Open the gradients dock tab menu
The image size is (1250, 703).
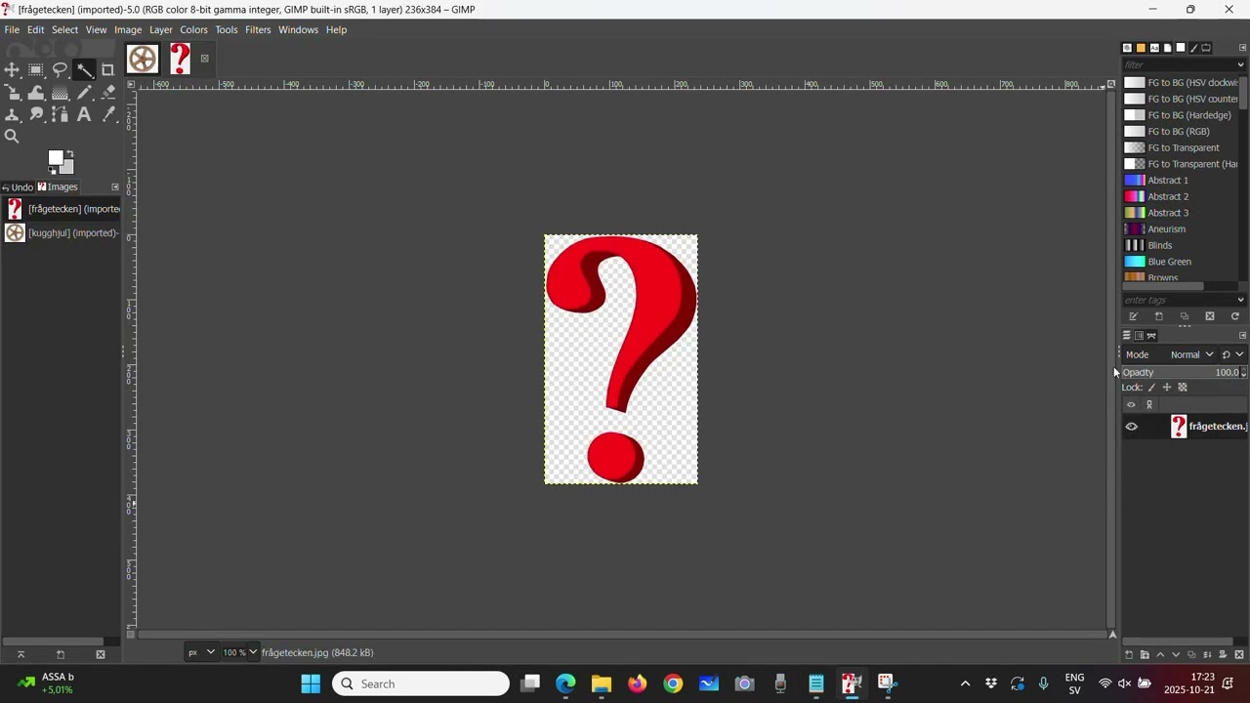pos(1242,47)
